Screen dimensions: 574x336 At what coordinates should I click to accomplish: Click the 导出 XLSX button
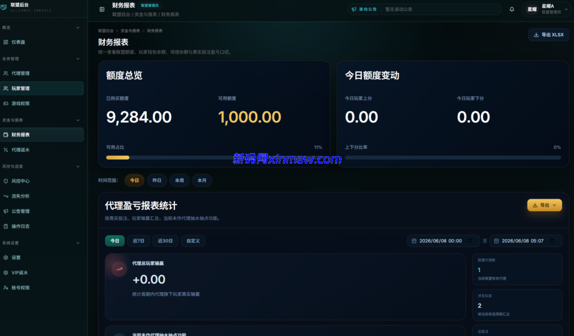(x=548, y=35)
